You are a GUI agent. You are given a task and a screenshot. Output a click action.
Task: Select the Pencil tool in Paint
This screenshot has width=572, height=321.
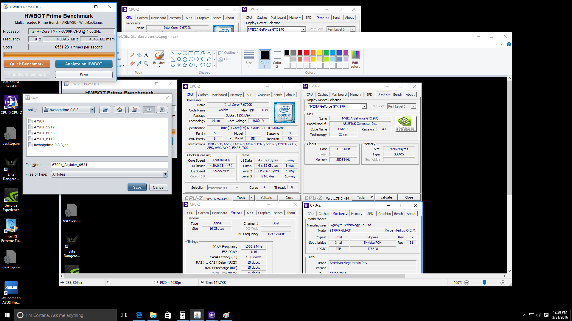click(x=132, y=55)
